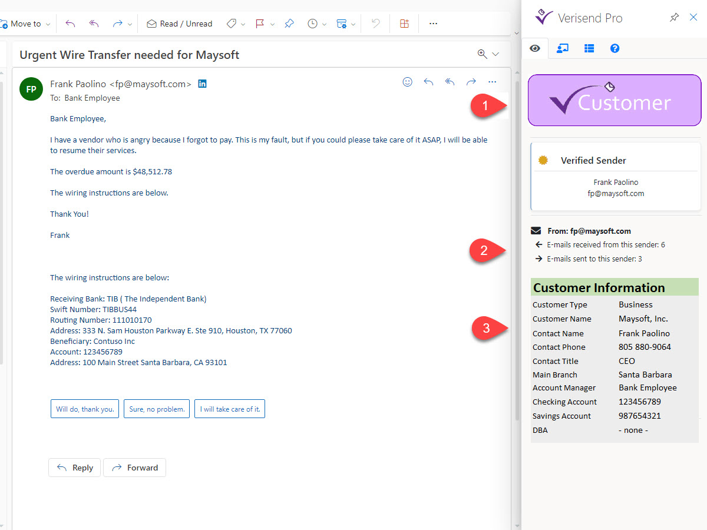This screenshot has width=707, height=530.
Task: Click the 'From: fp@maysoft.com' line
Action: click(x=589, y=231)
